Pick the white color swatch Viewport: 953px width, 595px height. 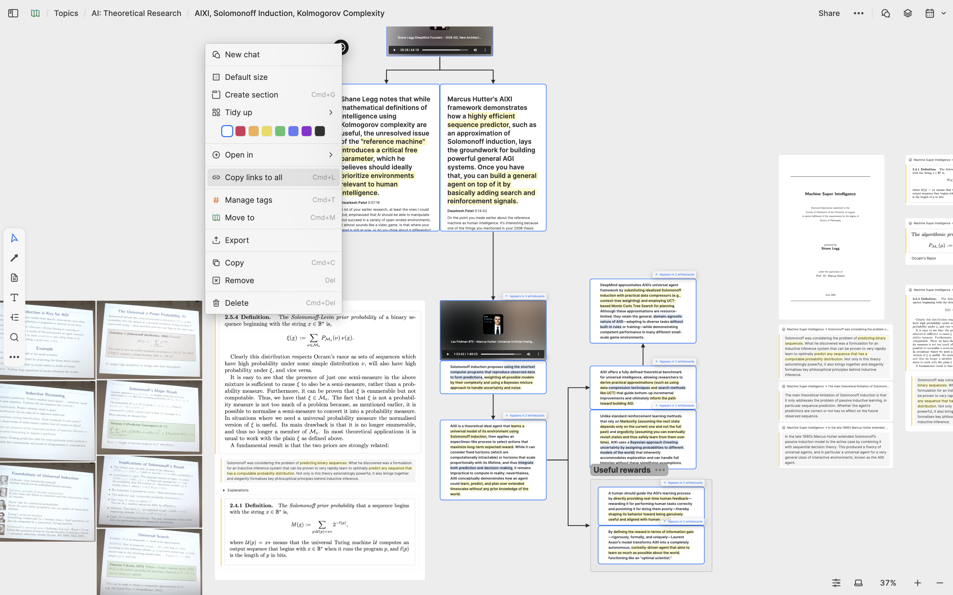click(x=227, y=131)
